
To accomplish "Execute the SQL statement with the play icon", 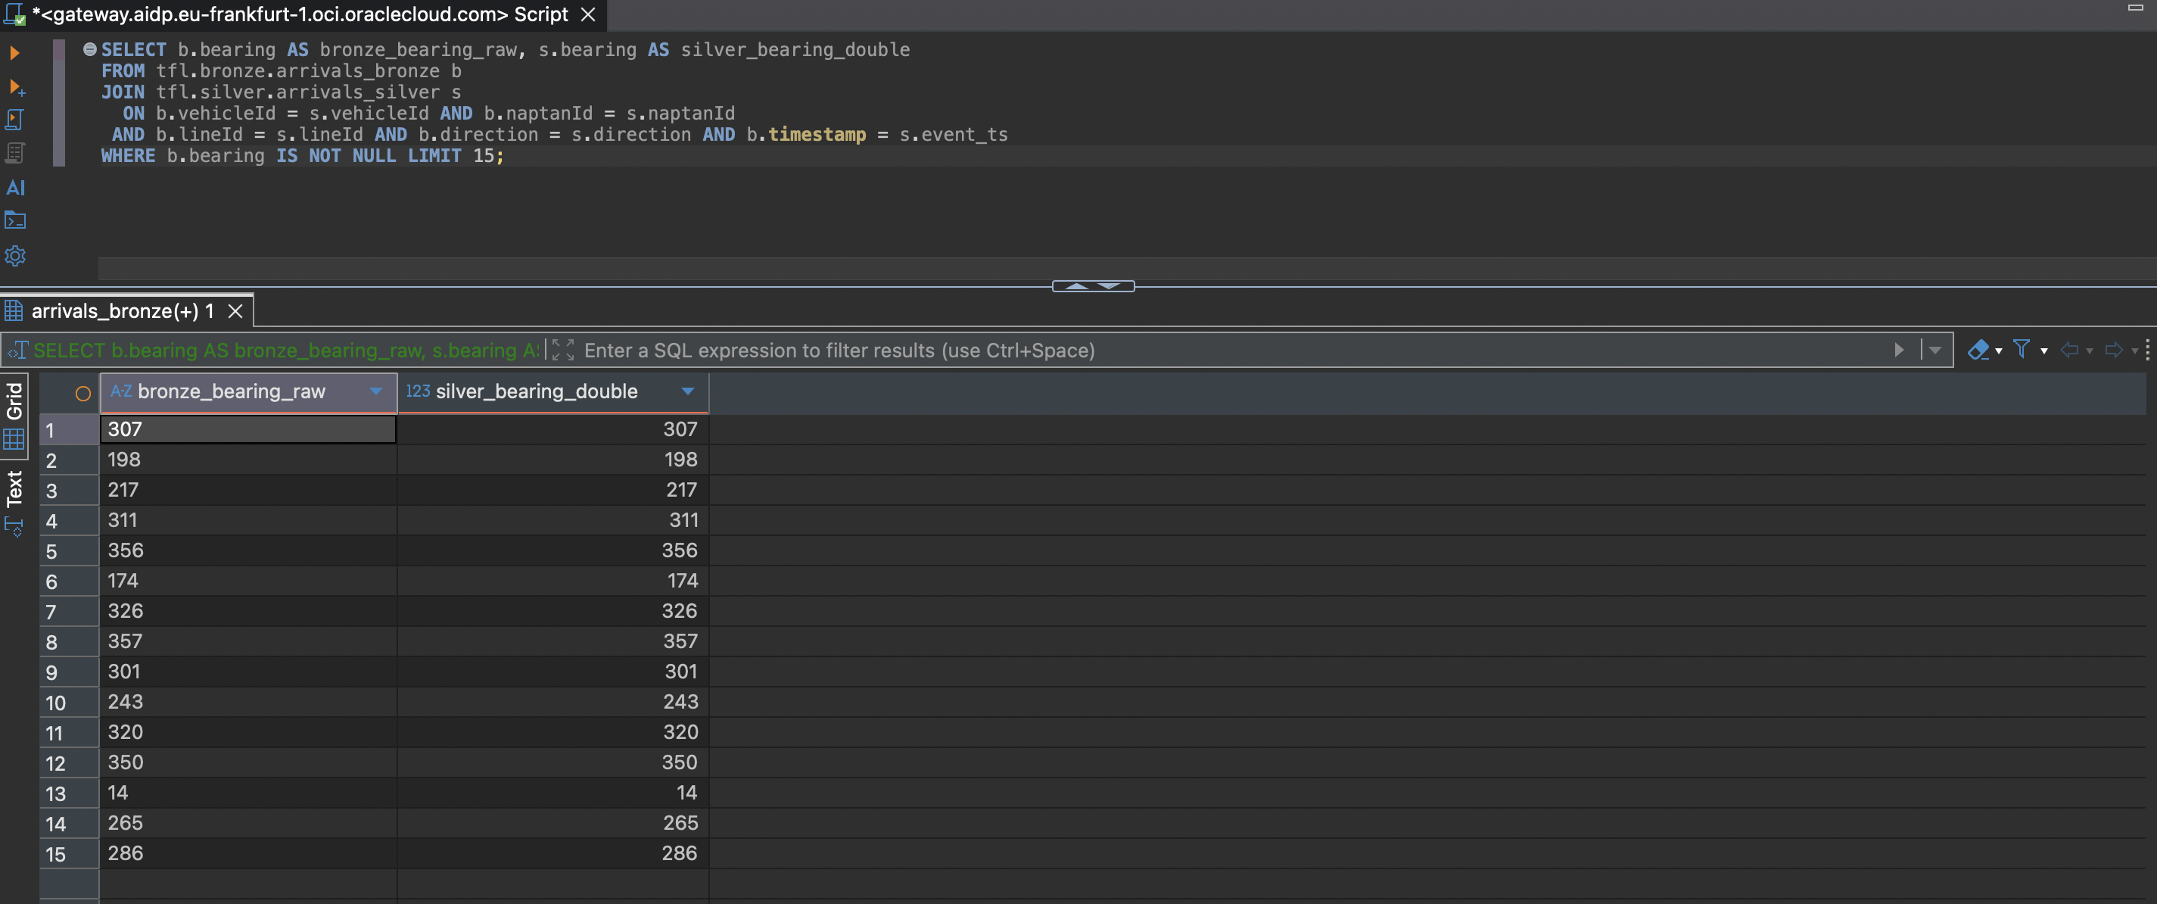I will click(x=14, y=53).
